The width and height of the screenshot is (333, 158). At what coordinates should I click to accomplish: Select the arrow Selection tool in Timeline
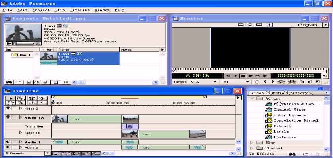[x=10, y=98]
